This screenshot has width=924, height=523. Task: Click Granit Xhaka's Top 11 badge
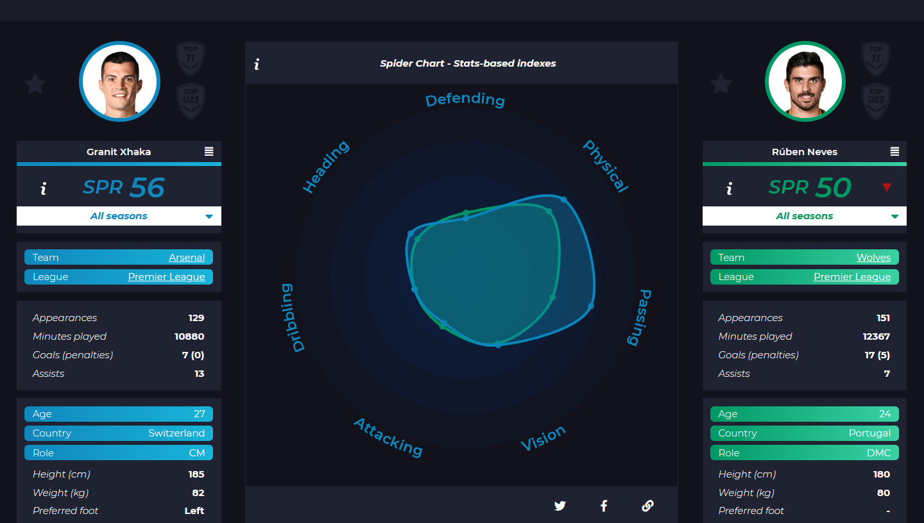coord(191,59)
